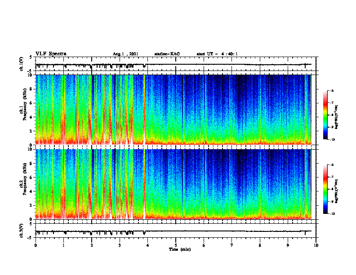
Task: Click the ch.3 voltage waveform trace
Action: pos(174,231)
